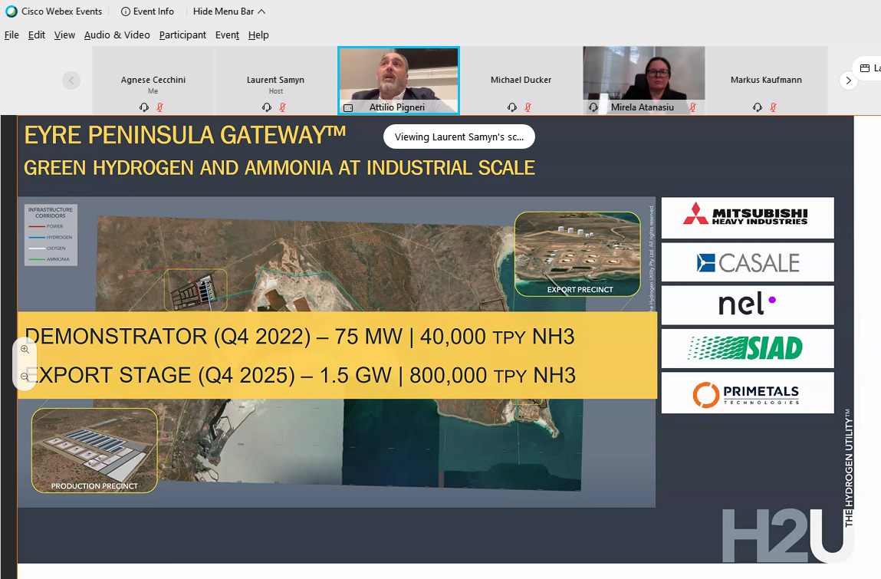881x579 pixels.
Task: Open the Audio & Video menu
Action: click(x=117, y=35)
